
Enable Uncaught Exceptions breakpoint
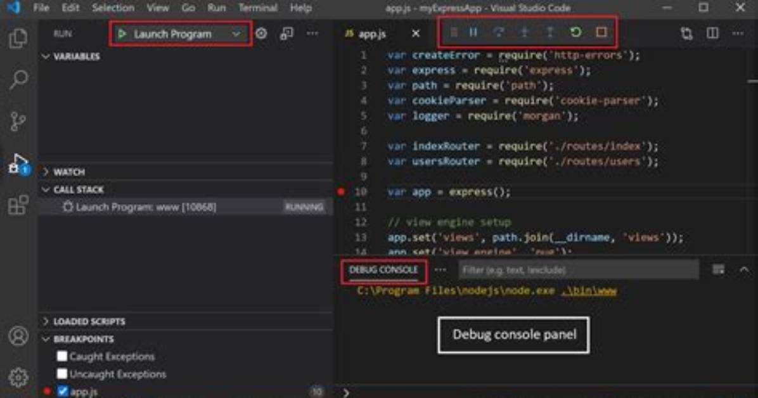(62, 374)
